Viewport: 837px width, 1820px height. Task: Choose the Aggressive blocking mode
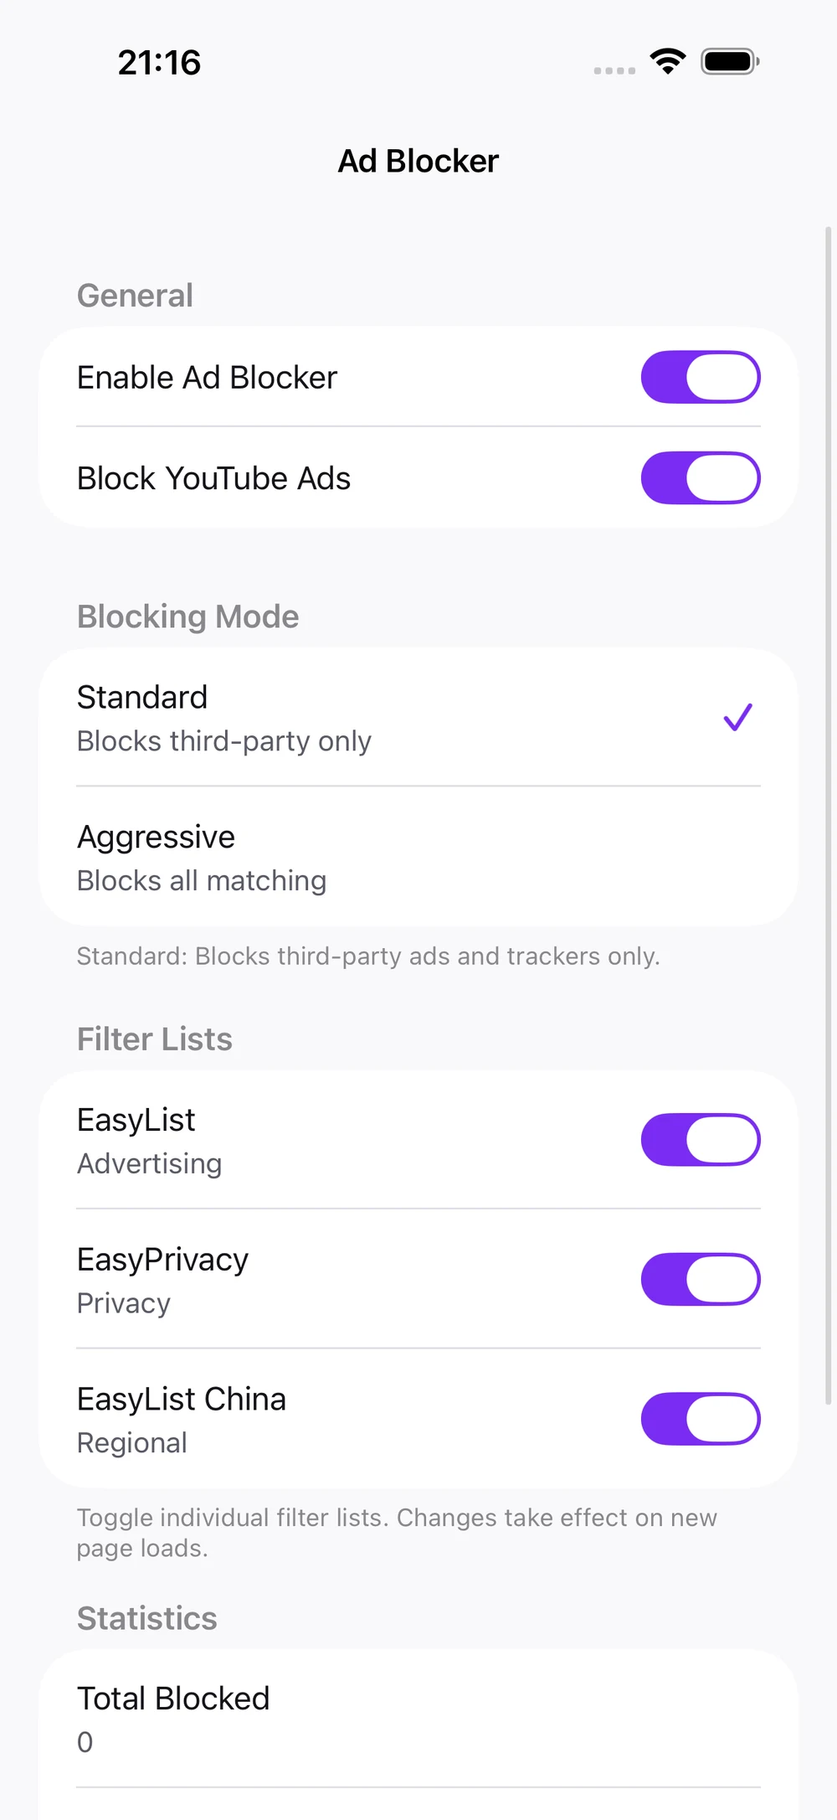click(x=418, y=858)
